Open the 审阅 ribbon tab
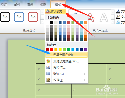The width and height of the screenshot is (125, 98). (30, 5)
